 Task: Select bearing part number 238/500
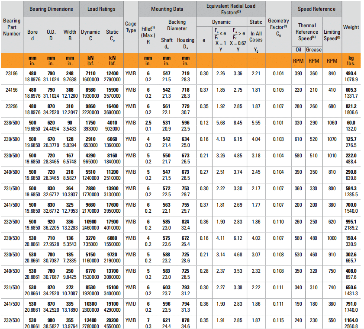[12, 123]
